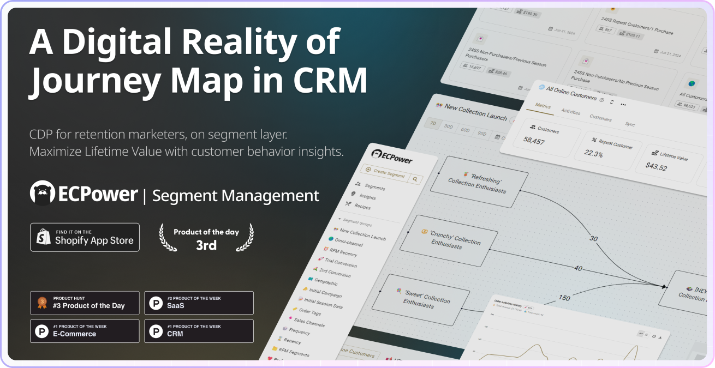The width and height of the screenshot is (715, 368).
Task: Click the E-Commerce badge Product Hunt logo
Action: click(x=41, y=331)
